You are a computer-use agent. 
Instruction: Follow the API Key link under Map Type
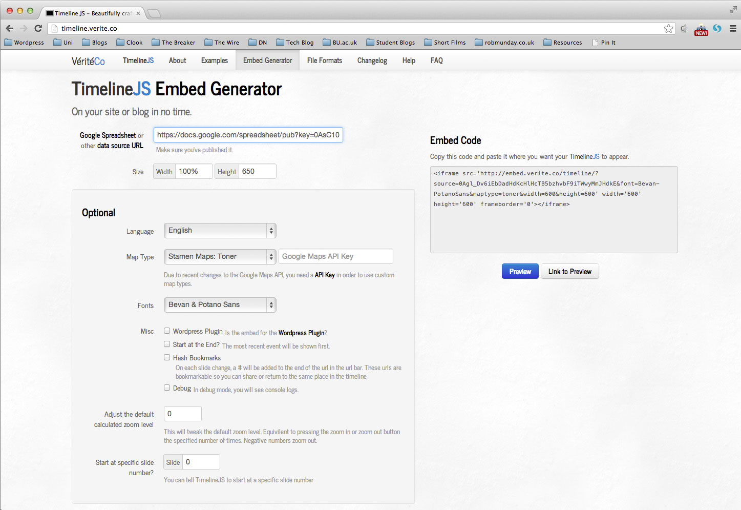[x=325, y=275]
